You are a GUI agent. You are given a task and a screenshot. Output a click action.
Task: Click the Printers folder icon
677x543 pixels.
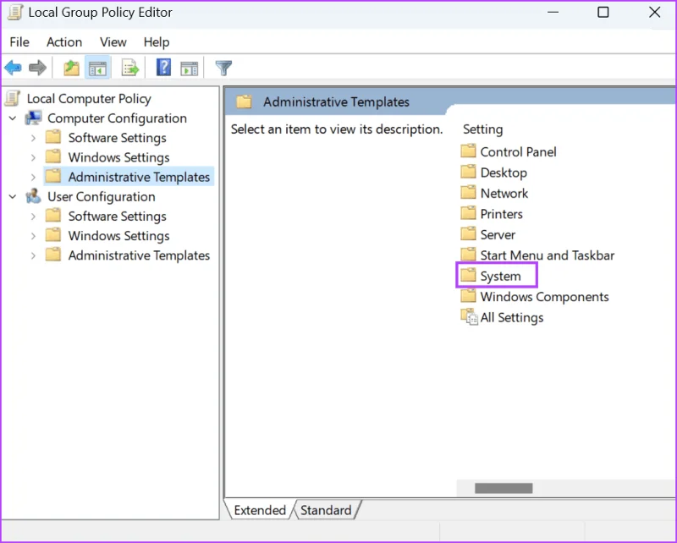468,213
